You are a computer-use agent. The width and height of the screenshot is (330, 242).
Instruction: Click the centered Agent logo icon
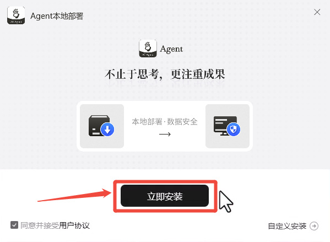148,49
